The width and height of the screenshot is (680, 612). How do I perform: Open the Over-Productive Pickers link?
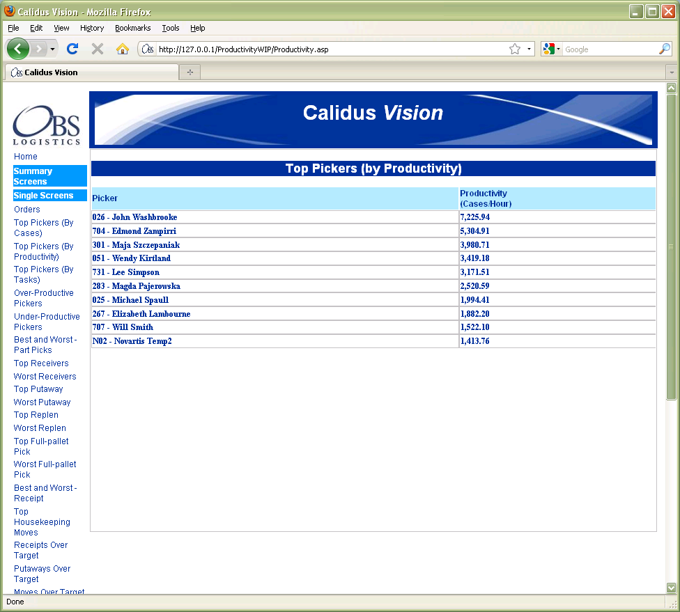[43, 298]
